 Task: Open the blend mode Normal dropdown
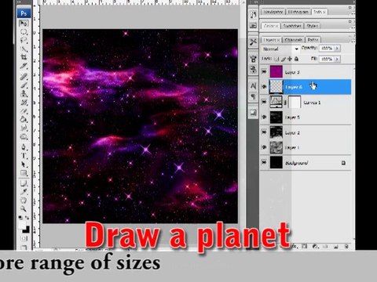pyautogui.click(x=280, y=49)
